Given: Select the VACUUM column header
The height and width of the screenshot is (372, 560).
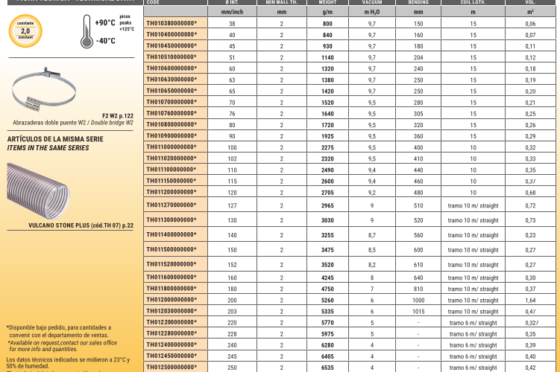Looking at the screenshot, I should (371, 3).
